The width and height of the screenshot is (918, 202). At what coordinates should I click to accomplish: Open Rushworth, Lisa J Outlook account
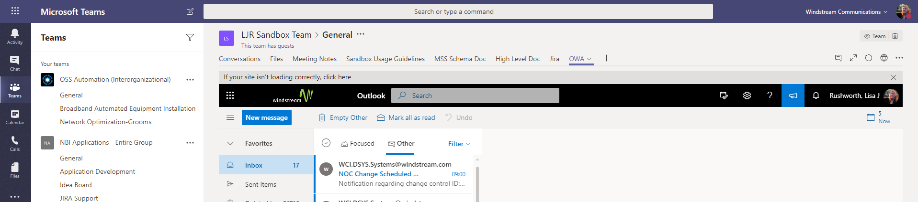(x=863, y=96)
